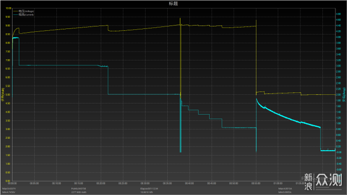Click the 00:40:00 time axis label

[189, 183]
